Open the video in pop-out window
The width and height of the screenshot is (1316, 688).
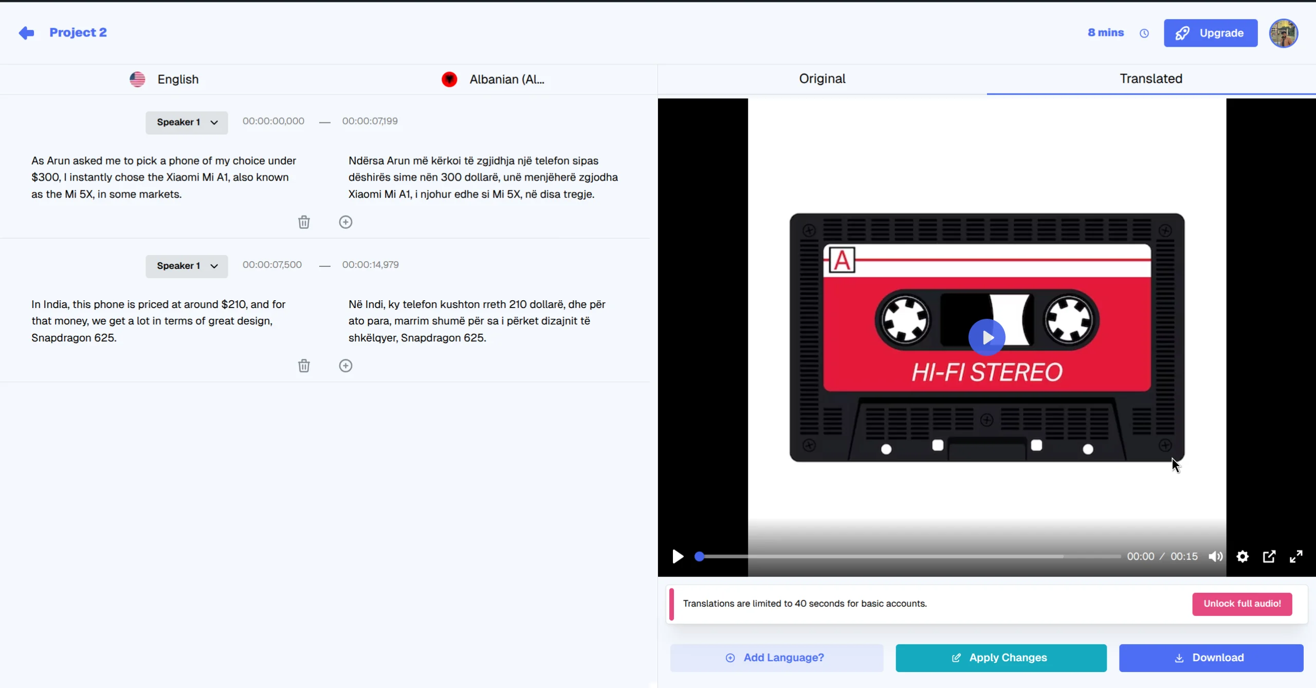point(1269,556)
